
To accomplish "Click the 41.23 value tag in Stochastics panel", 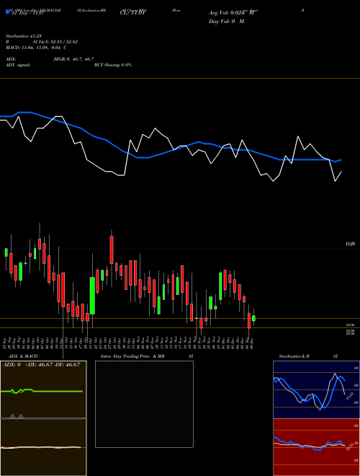I will pyautogui.click(x=350, y=396).
